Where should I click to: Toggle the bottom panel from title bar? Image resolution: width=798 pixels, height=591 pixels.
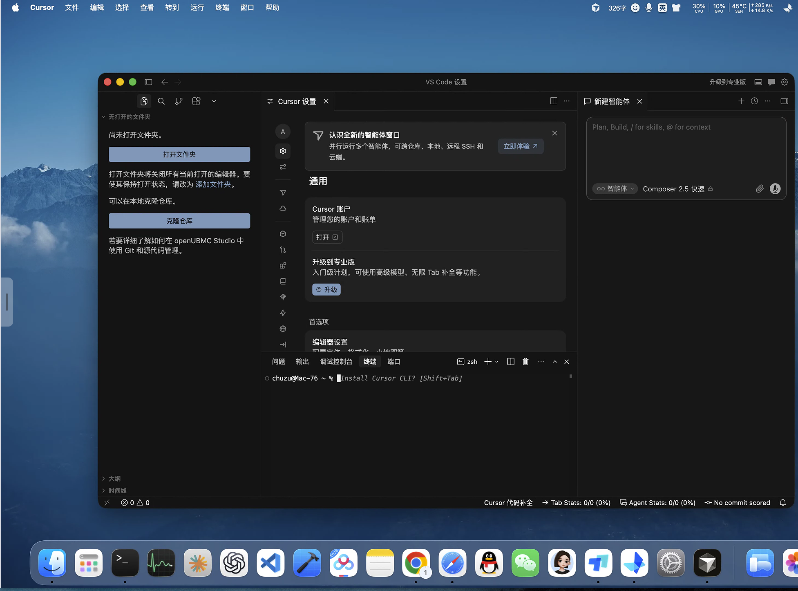[x=758, y=82]
